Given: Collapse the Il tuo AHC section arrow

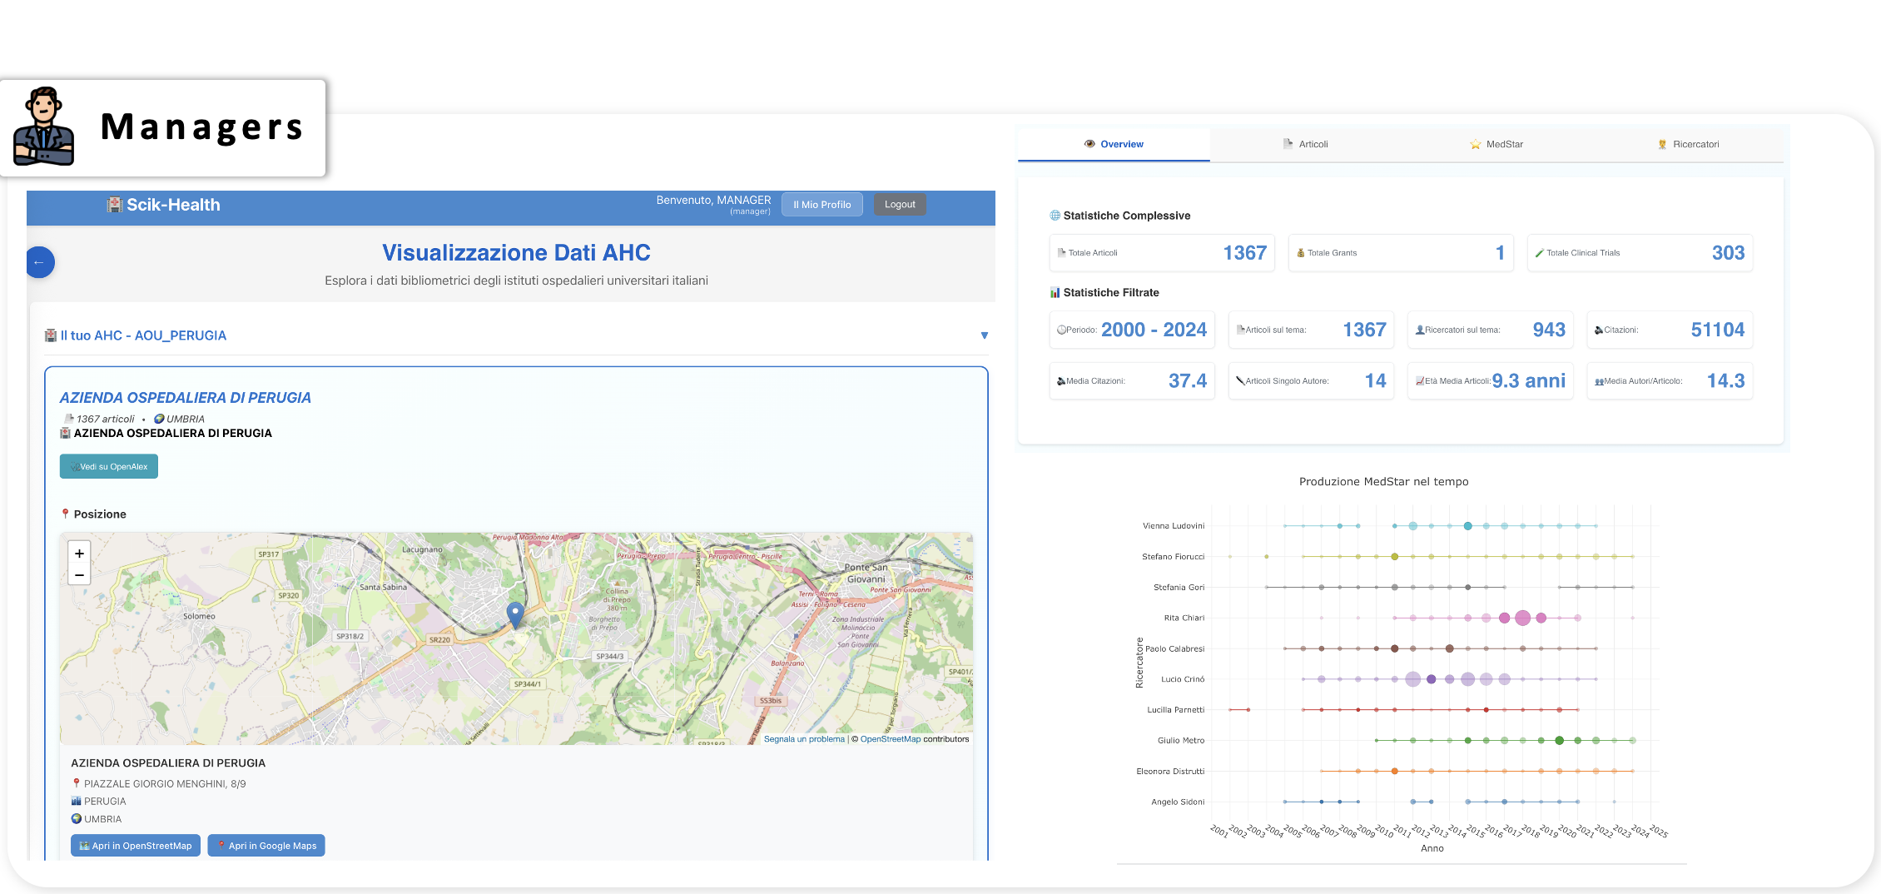Looking at the screenshot, I should (984, 335).
